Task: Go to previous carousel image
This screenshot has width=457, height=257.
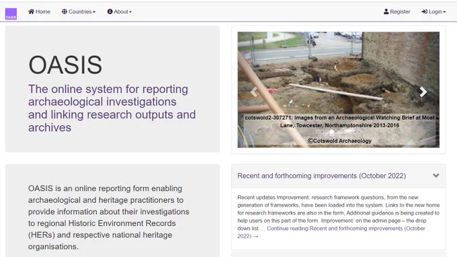Action: pyautogui.click(x=254, y=92)
